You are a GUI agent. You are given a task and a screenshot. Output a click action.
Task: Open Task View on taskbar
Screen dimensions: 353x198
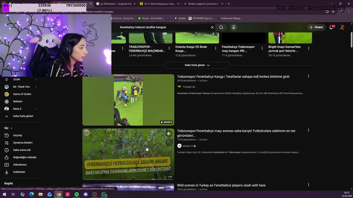pyautogui.click(x=13, y=194)
